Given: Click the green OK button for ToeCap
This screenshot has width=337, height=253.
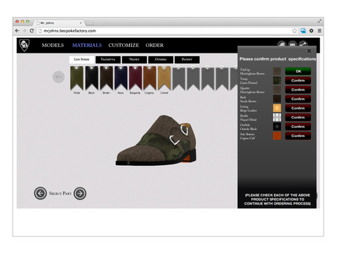Looking at the screenshot, I should click(298, 71).
